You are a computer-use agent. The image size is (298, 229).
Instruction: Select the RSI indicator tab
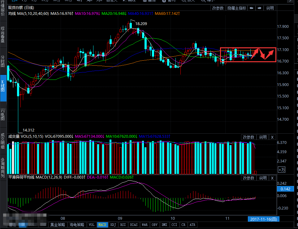click(x=123, y=225)
